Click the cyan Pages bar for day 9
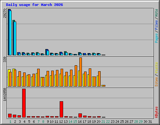The image size is (160, 125). (48, 53)
